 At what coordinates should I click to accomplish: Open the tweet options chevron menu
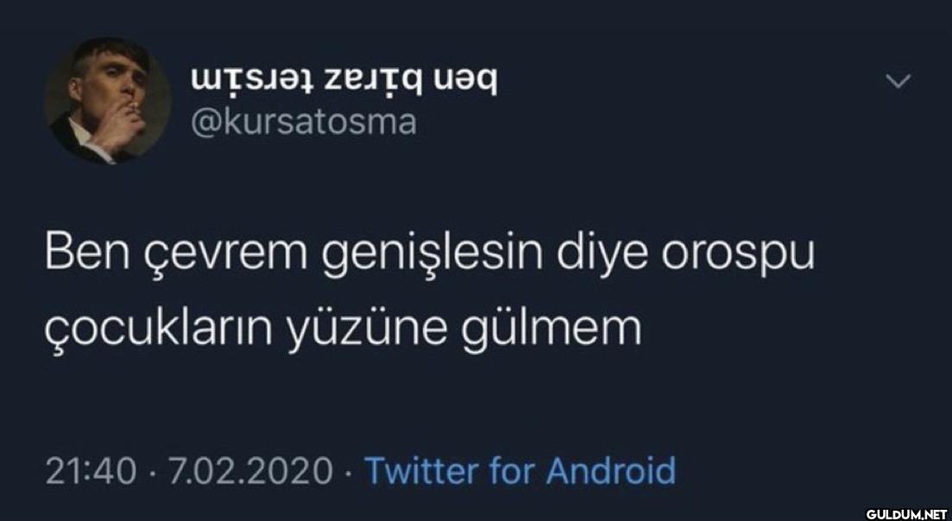pyautogui.click(x=898, y=81)
